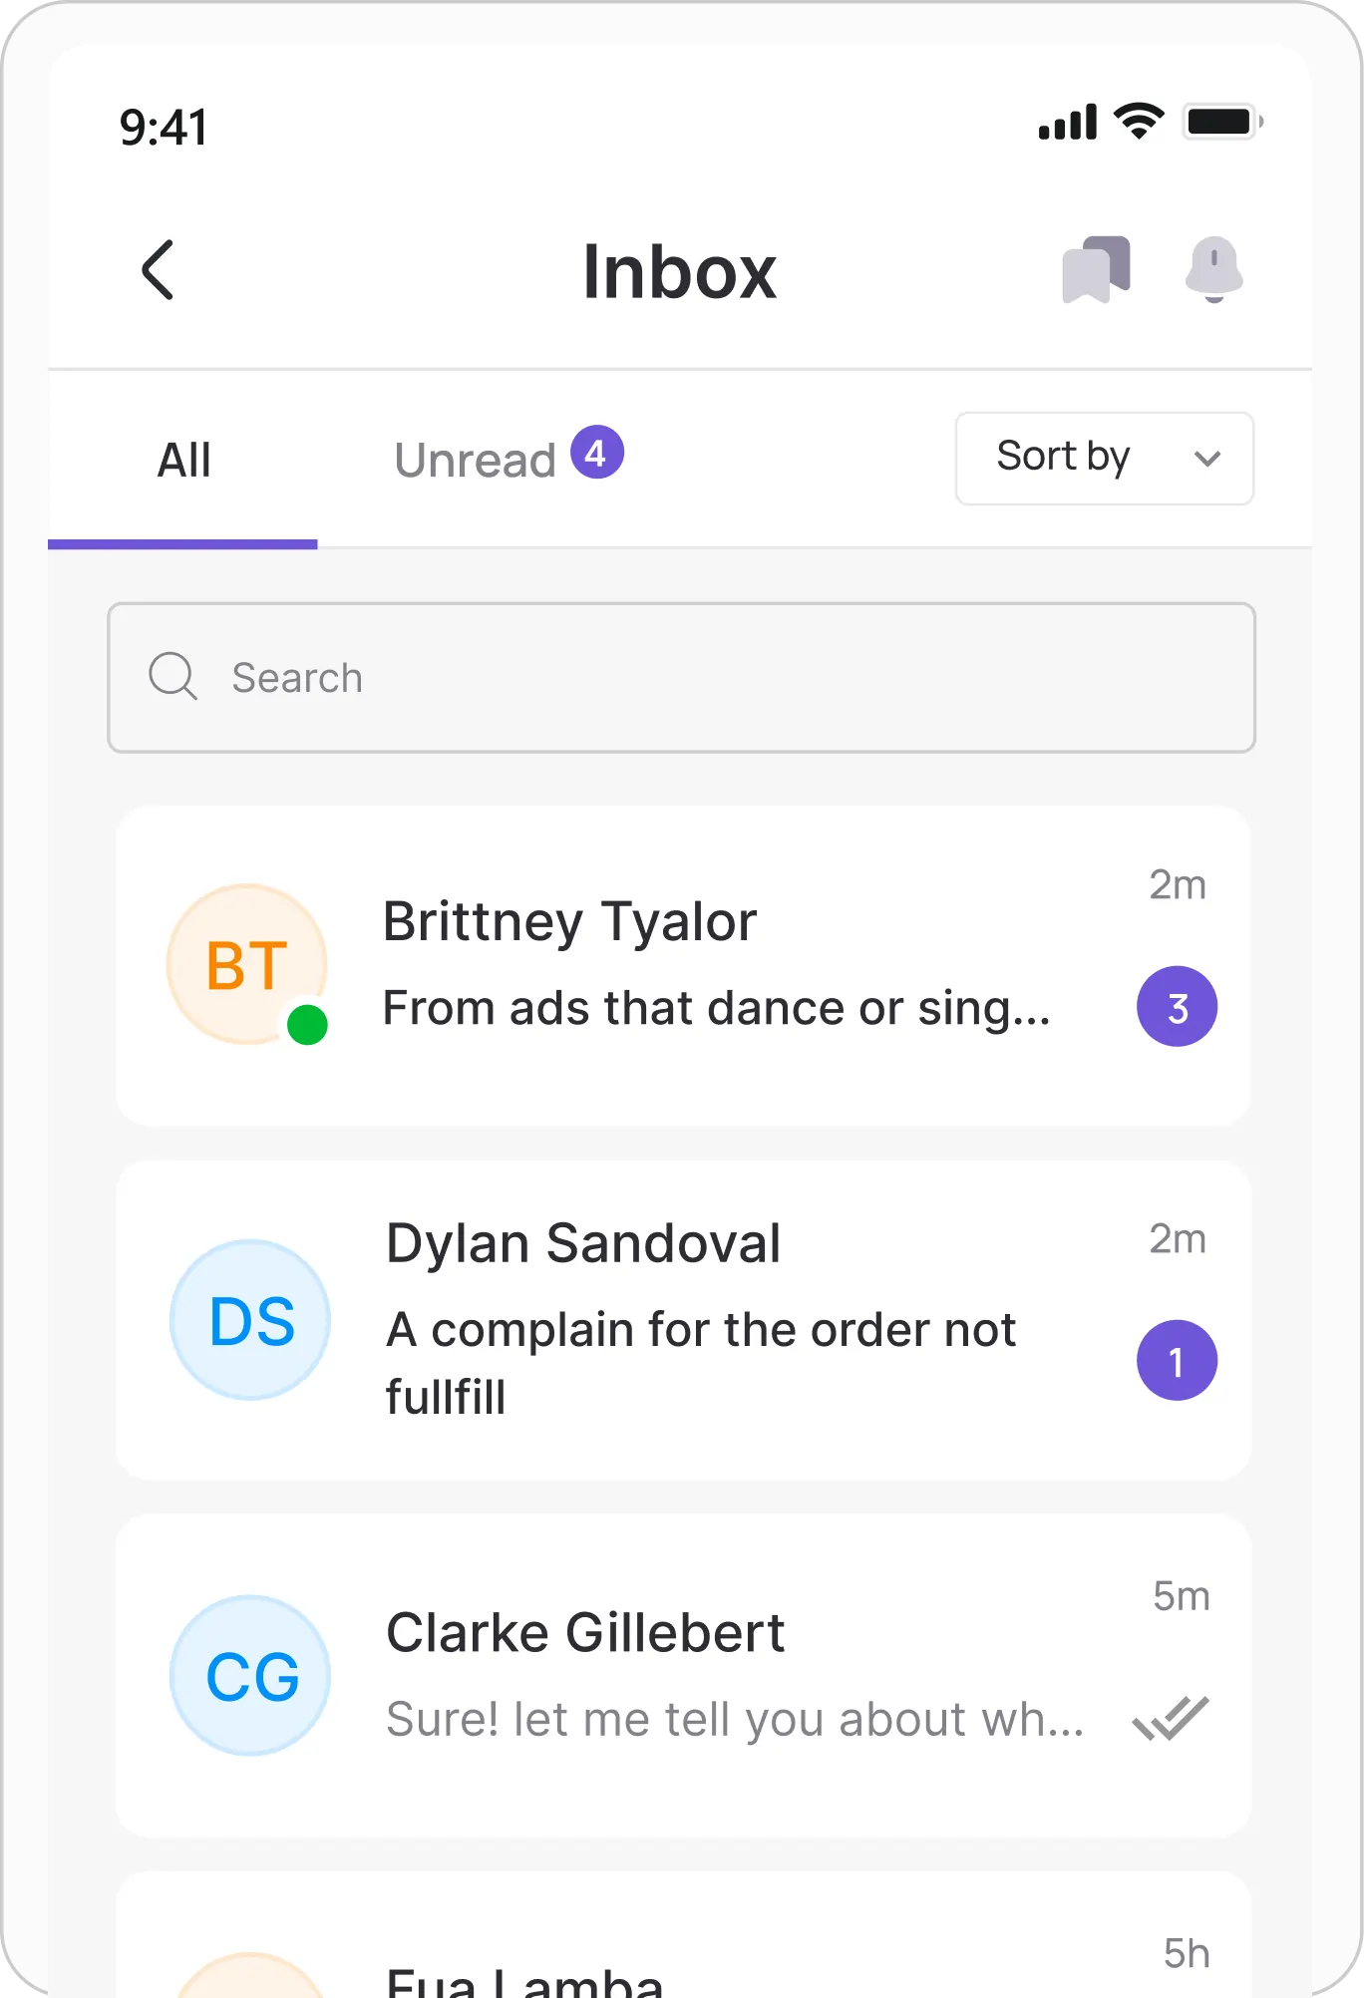Image resolution: width=1364 pixels, height=1998 pixels.
Task: Tap the CG avatar circle
Action: tap(250, 1675)
